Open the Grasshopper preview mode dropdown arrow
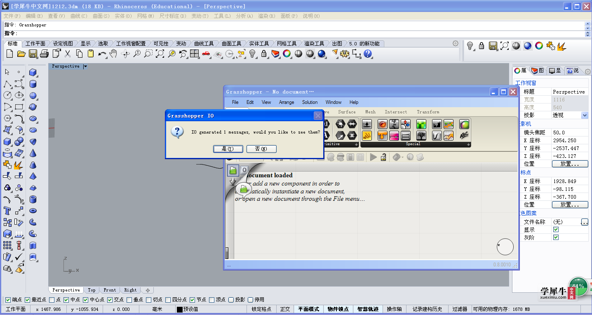Image resolution: width=592 pixels, height=315 pixels. tap(402, 157)
